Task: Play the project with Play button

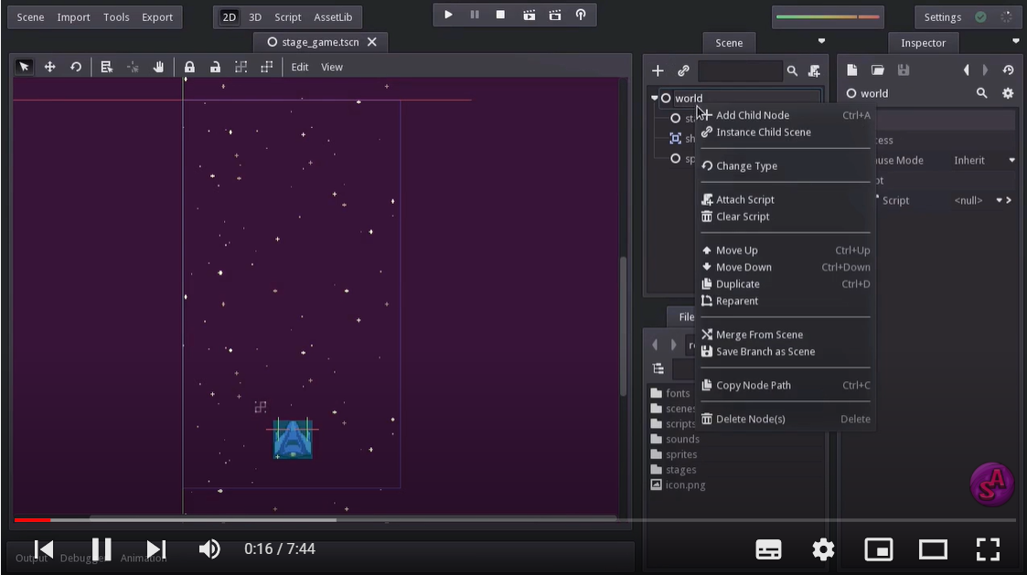Action: 449,15
